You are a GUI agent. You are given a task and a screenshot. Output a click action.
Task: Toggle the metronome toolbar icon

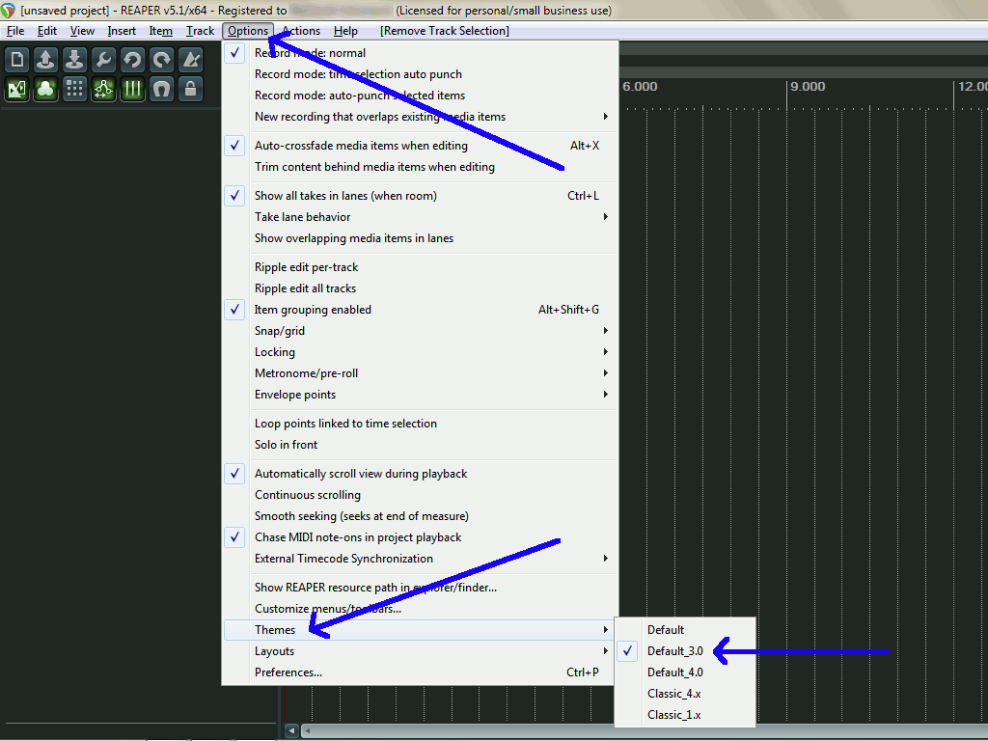pyautogui.click(x=190, y=60)
